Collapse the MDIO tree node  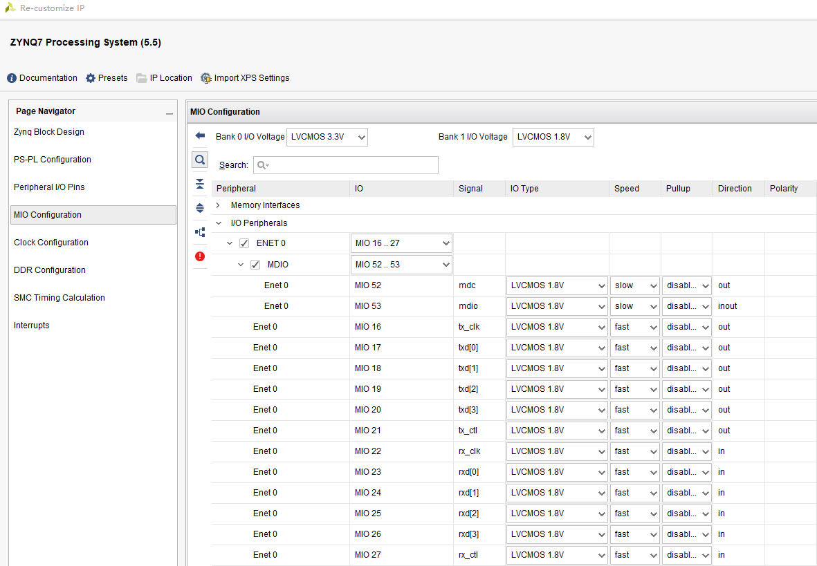240,265
